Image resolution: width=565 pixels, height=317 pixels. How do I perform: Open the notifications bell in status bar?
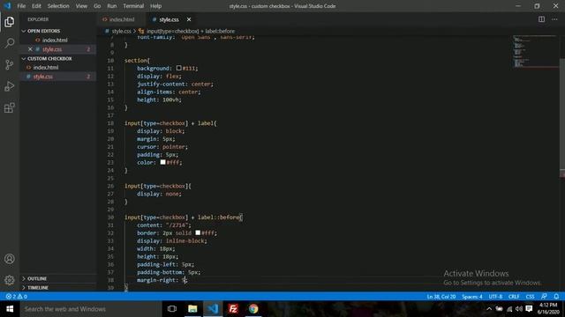(556, 297)
